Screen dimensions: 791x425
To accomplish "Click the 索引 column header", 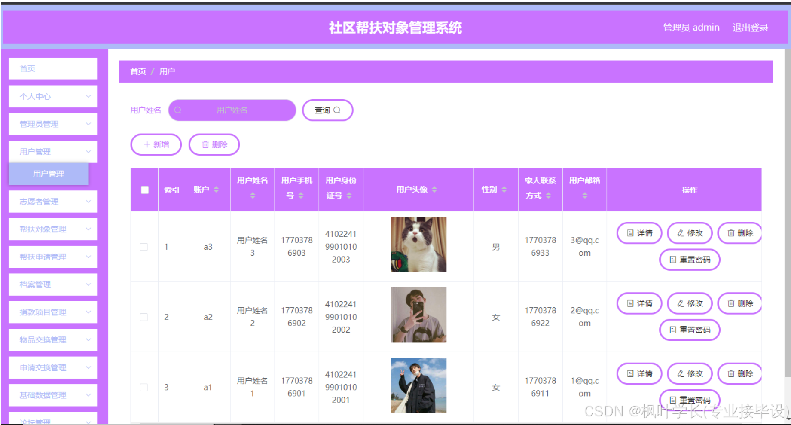I will tap(172, 190).
